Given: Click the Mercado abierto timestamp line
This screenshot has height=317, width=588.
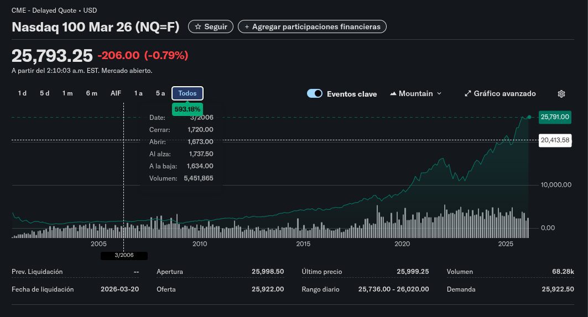Looking at the screenshot, I should [x=82, y=71].
